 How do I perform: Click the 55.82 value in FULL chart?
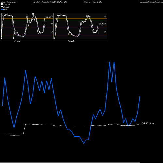(x=102, y=24)
